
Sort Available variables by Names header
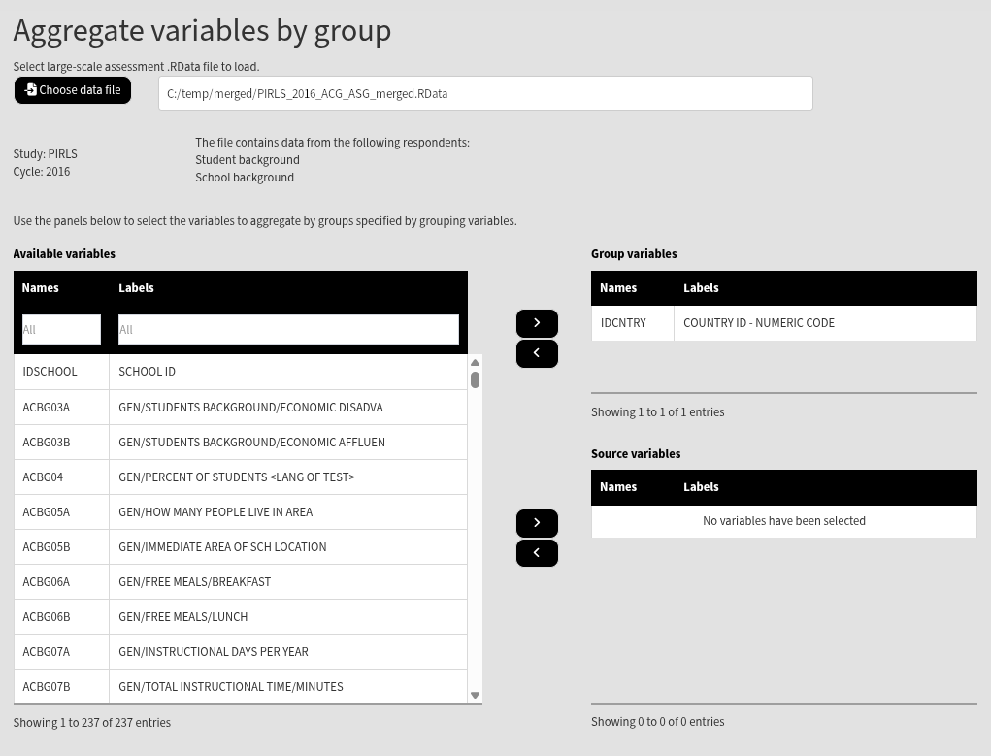[x=41, y=288]
